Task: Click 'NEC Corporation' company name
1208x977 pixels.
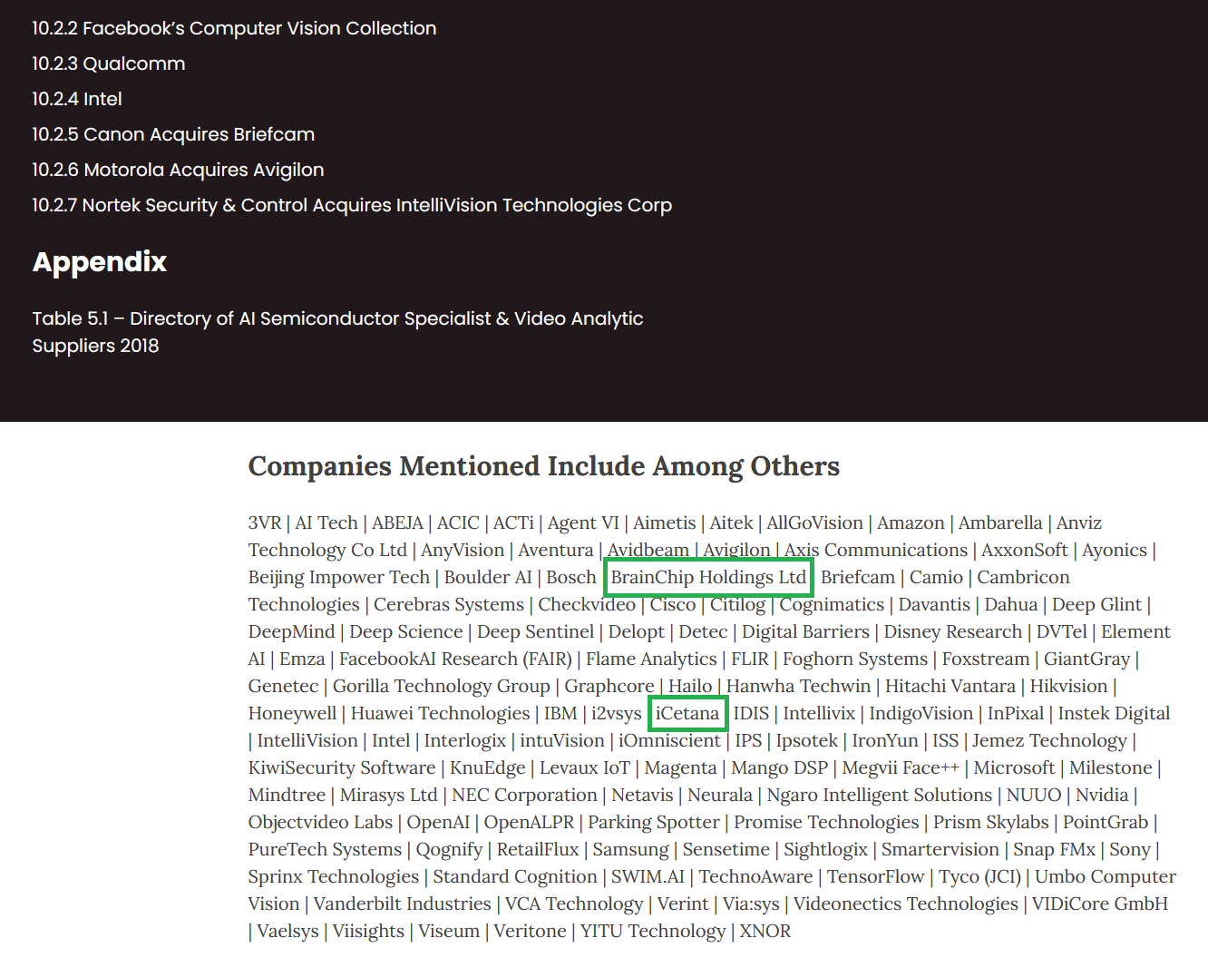Action: click(524, 796)
